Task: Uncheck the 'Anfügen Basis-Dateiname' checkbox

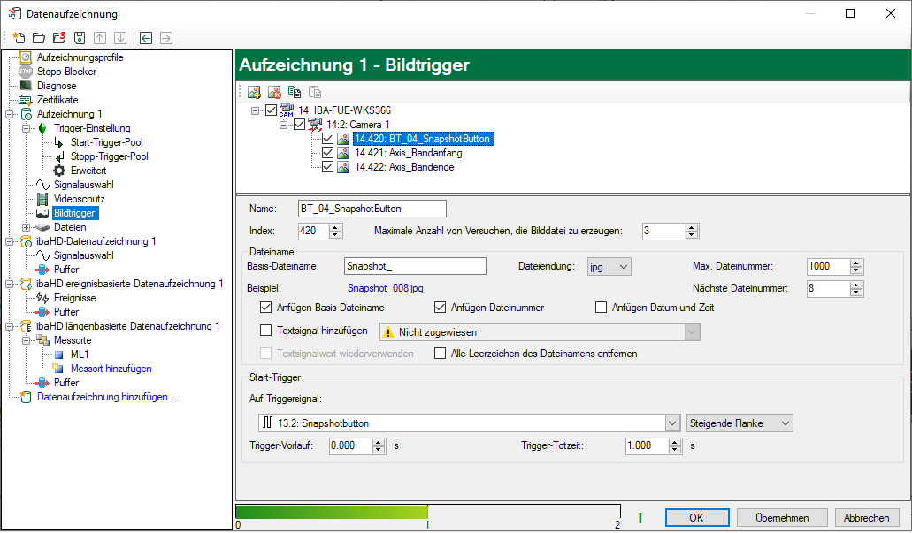Action: (x=266, y=308)
